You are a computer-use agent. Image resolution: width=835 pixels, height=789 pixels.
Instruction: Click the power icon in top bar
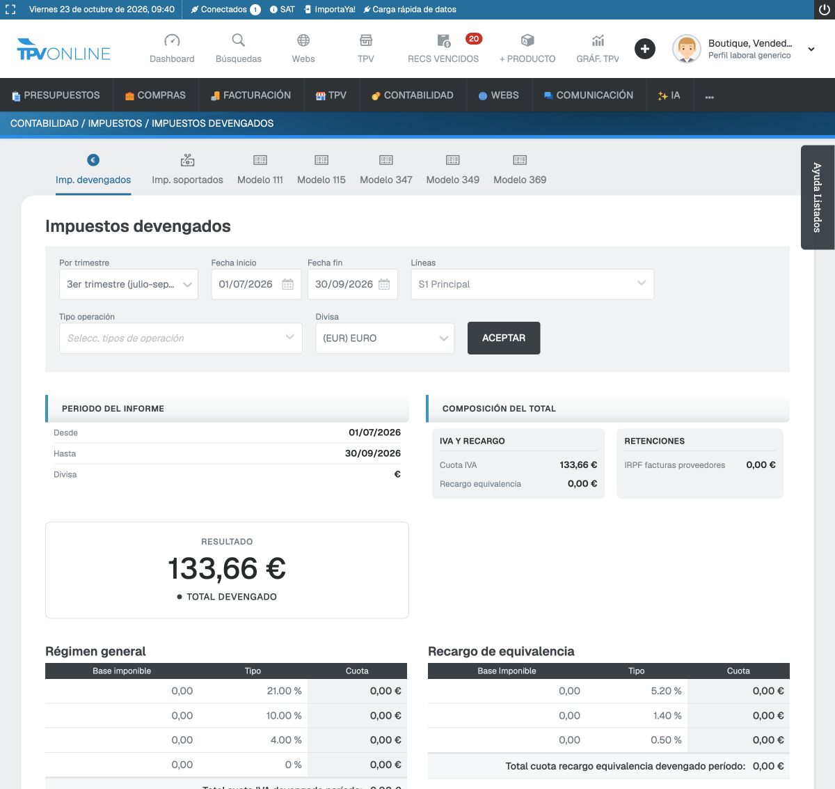tap(825, 10)
